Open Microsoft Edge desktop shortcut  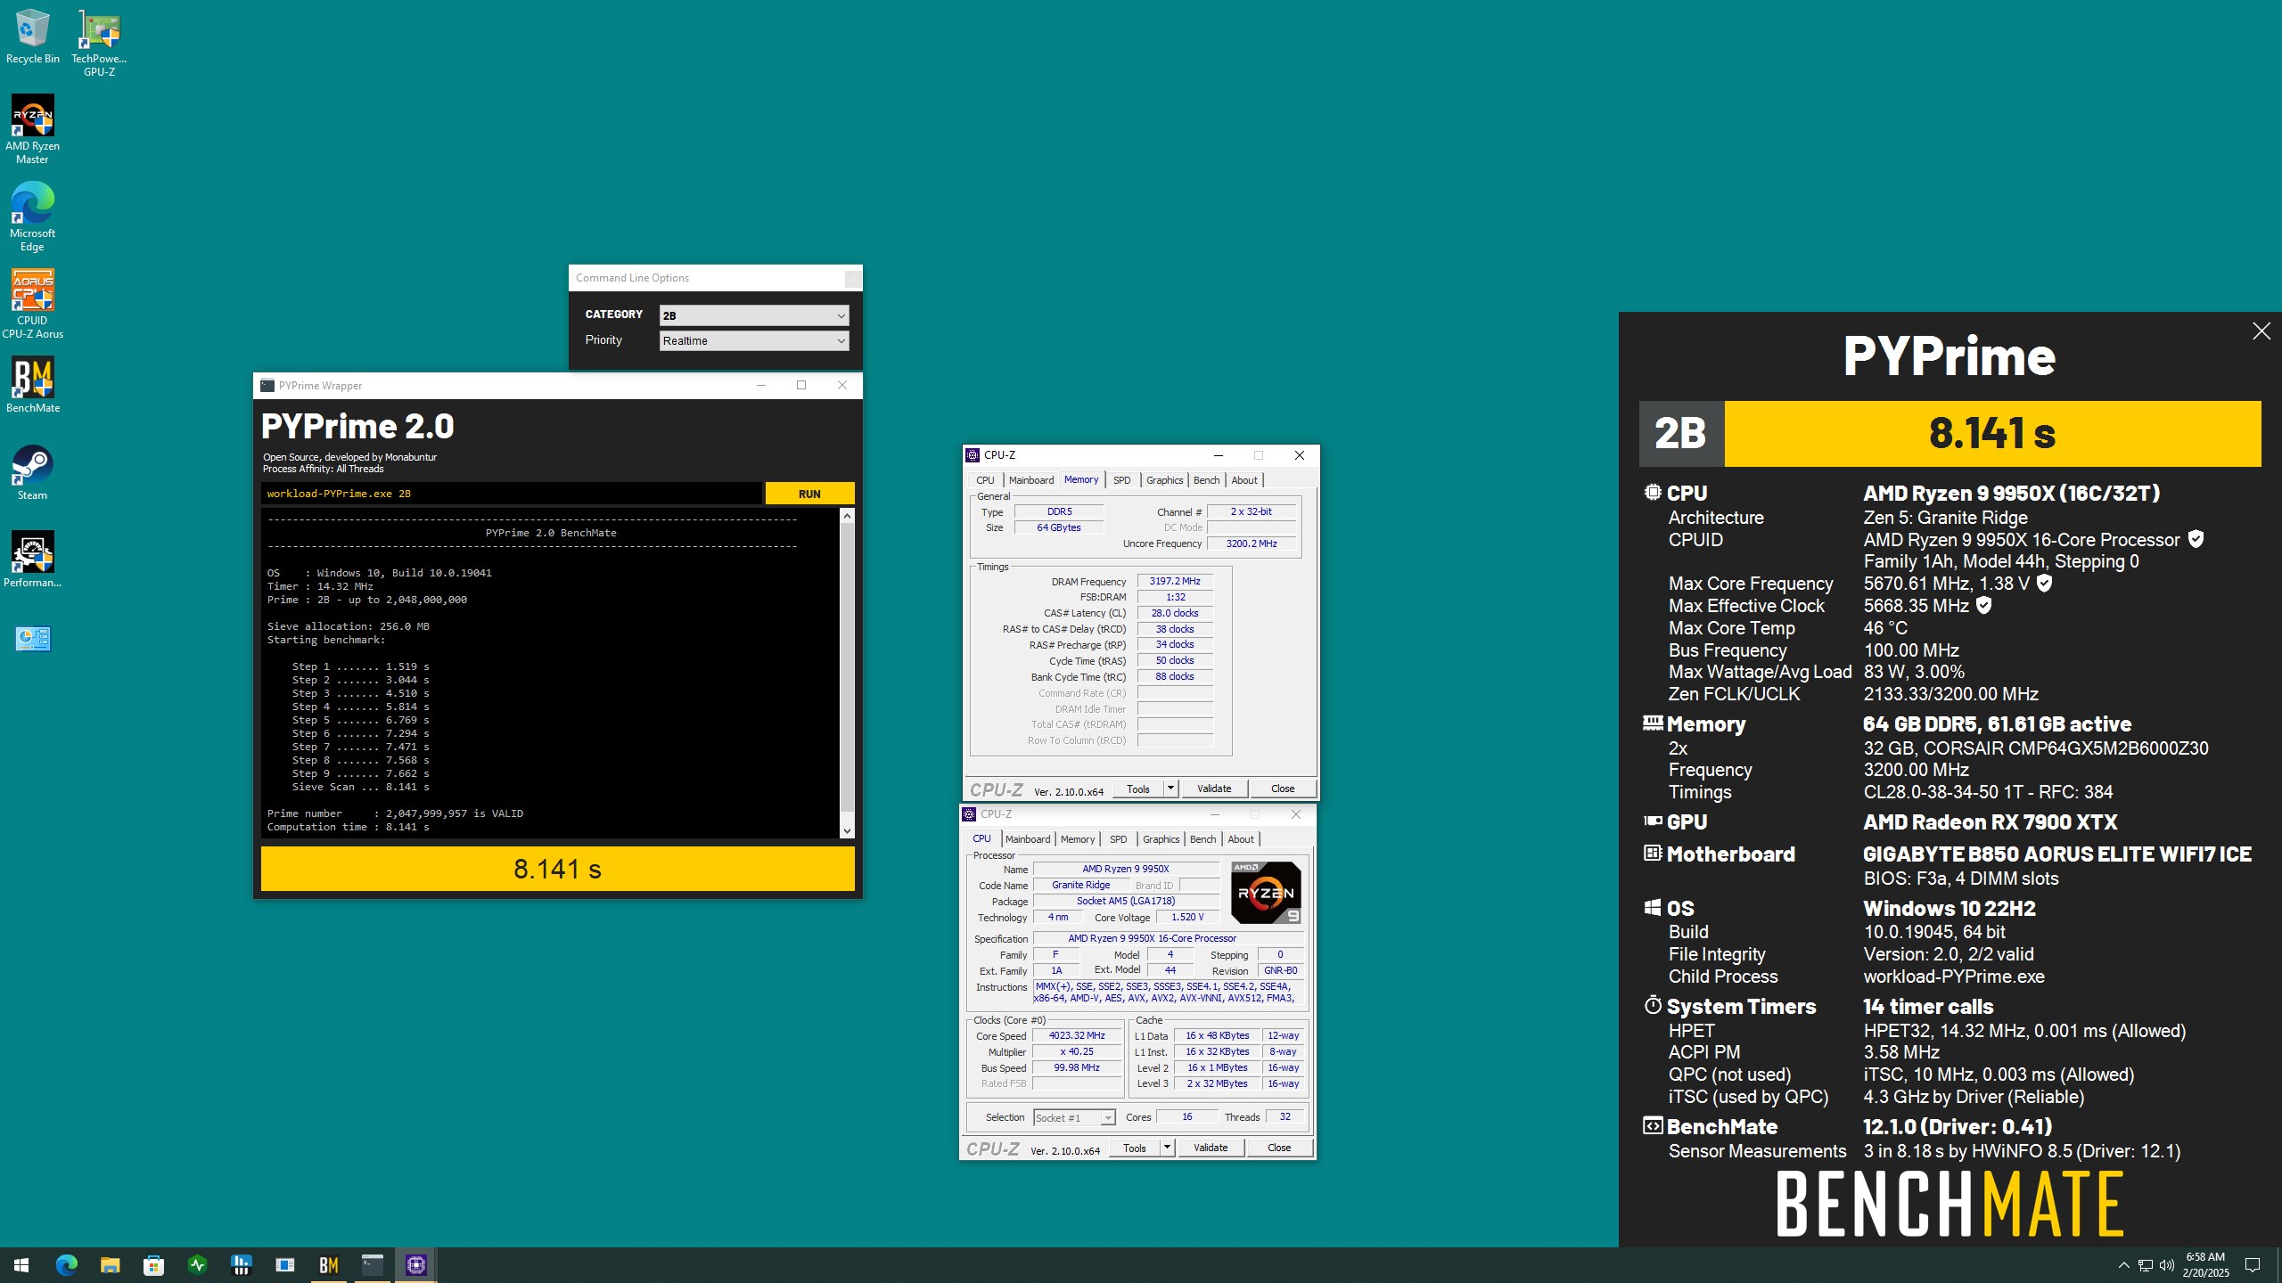click(32, 217)
